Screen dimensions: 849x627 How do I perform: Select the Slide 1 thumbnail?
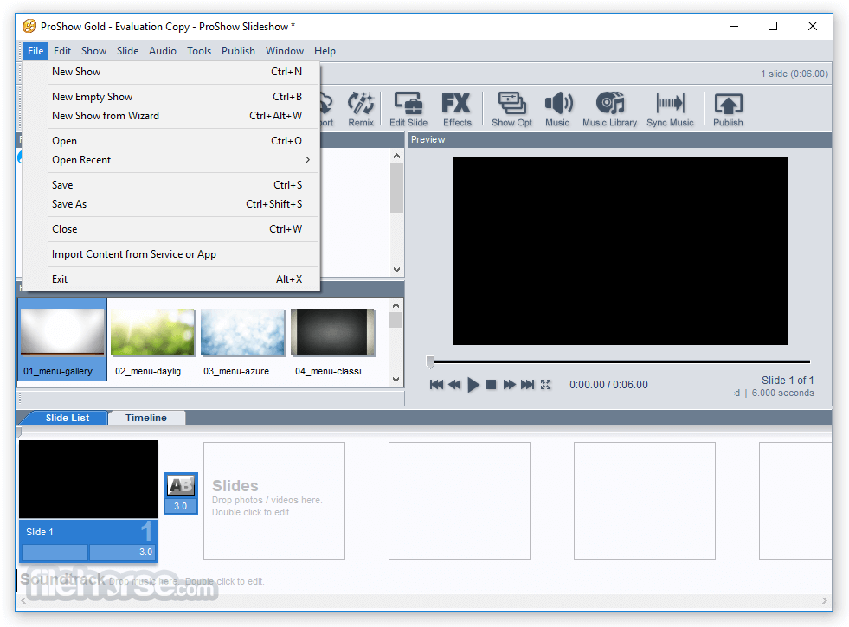pyautogui.click(x=88, y=479)
